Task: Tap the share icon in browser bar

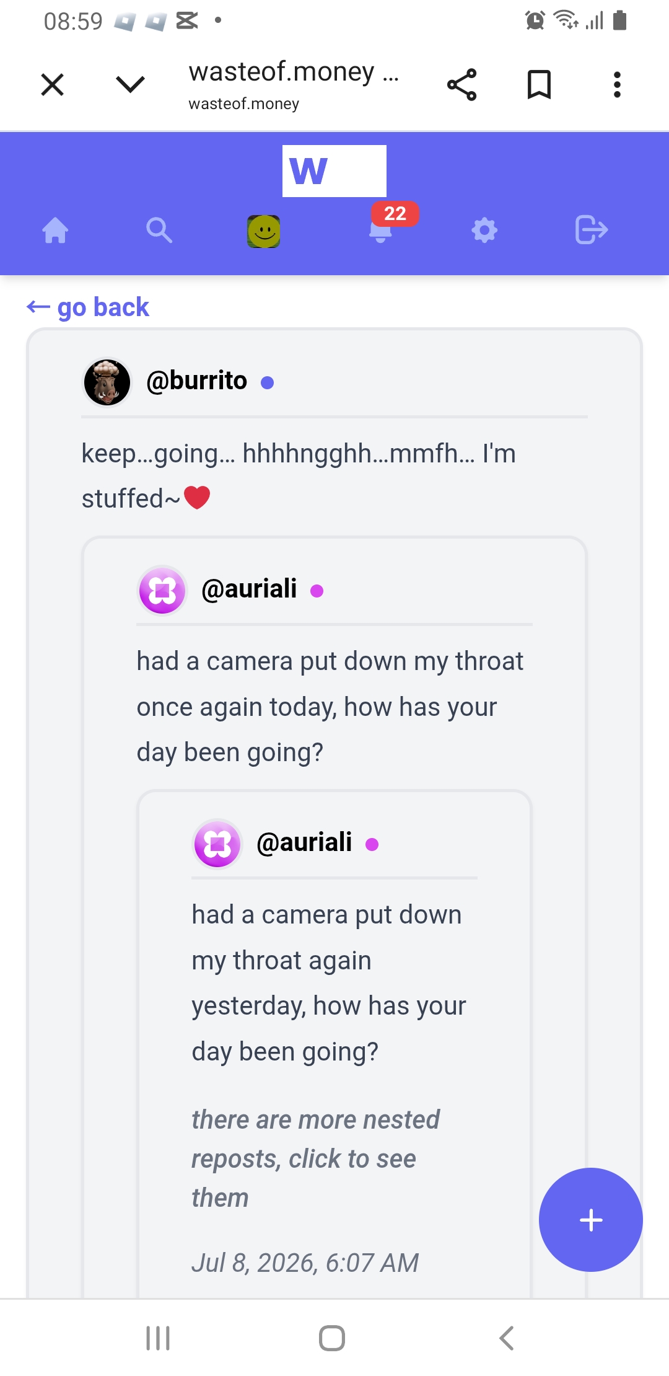Action: click(x=461, y=85)
